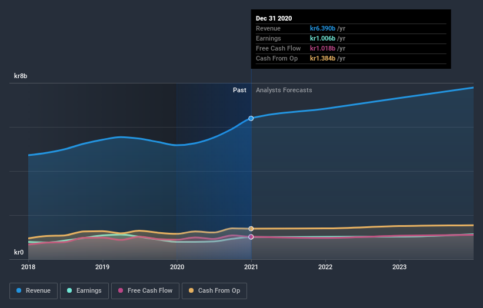The height and width of the screenshot is (308, 483).
Task: Toggle the Free Cash Flow legend button
Action: tap(145, 291)
